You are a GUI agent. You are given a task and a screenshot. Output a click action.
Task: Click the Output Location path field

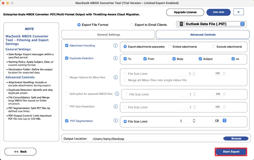pyautogui.click(x=155, y=139)
